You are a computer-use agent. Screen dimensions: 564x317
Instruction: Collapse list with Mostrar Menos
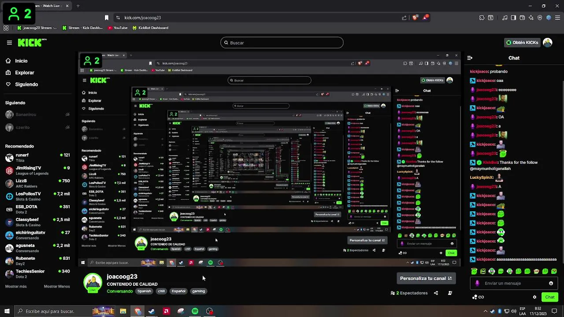coord(57,286)
